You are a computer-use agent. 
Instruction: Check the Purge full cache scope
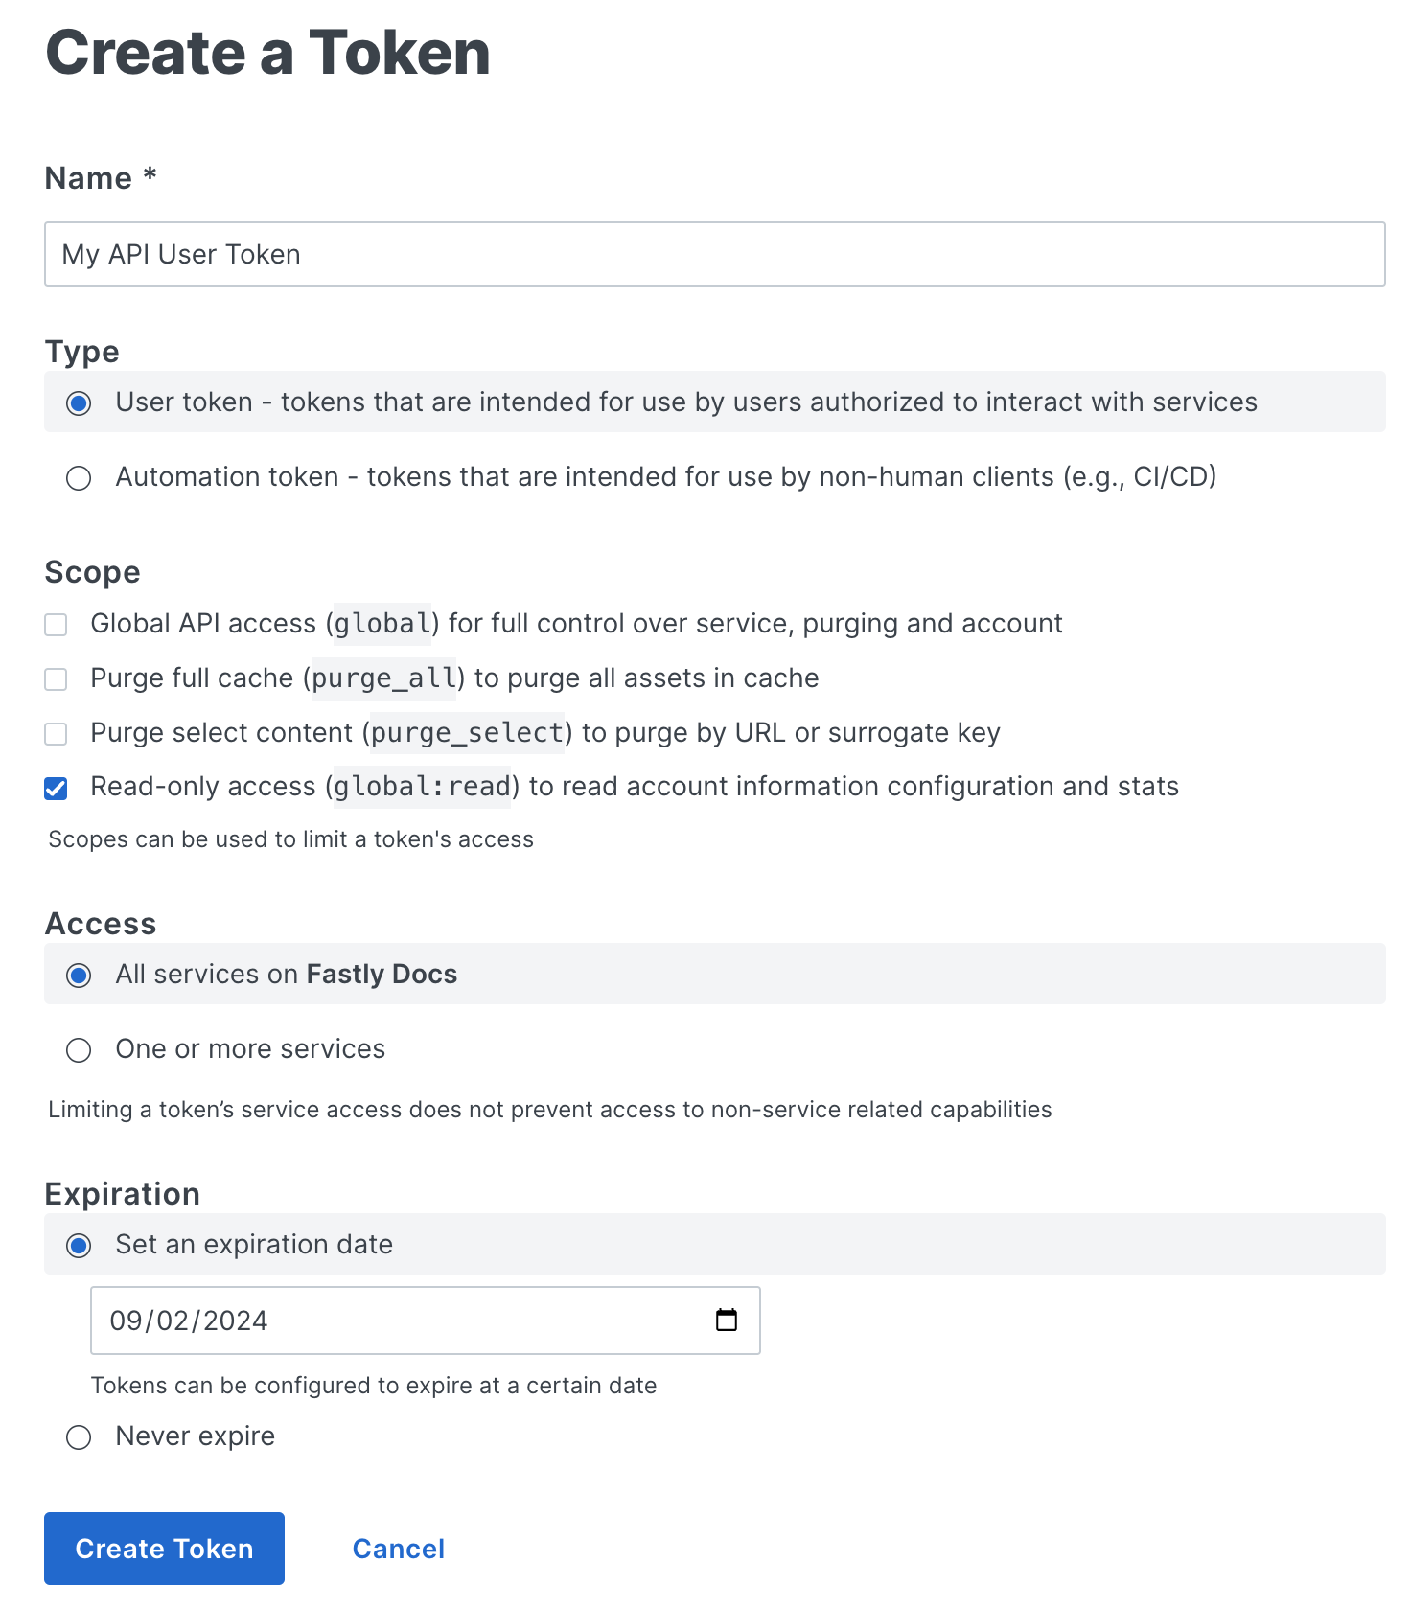click(x=56, y=678)
